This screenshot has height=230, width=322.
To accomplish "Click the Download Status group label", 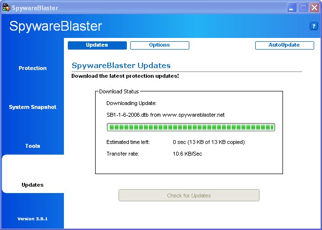I will pos(119,91).
